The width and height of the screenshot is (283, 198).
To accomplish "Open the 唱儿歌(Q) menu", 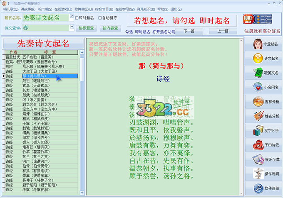I will [x=11, y=9].
